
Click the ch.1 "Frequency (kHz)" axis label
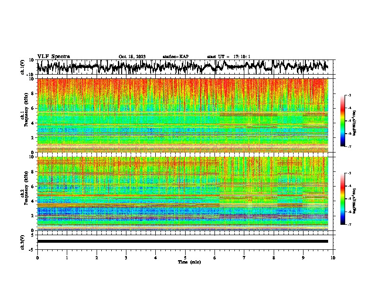pyautogui.click(x=26, y=110)
